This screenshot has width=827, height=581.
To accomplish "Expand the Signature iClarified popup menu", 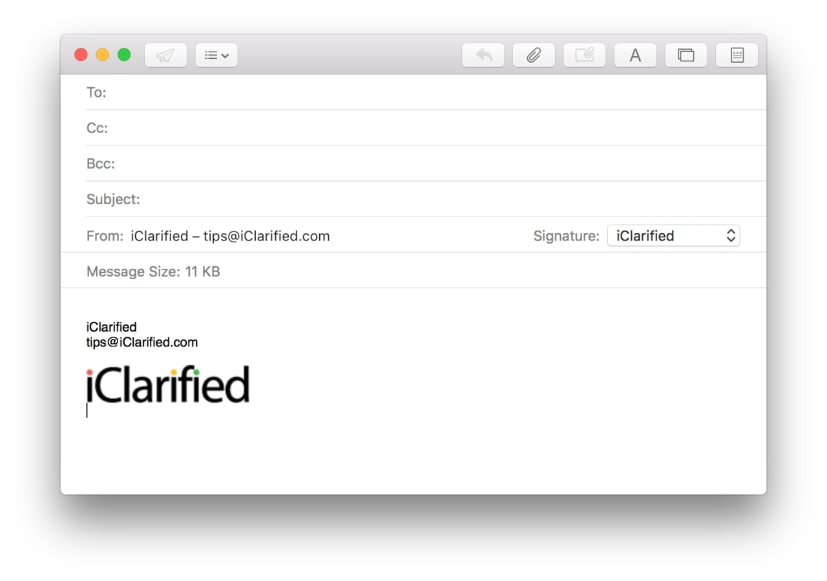I will 673,236.
